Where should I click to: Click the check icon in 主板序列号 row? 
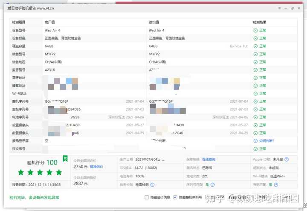tap(255, 109)
